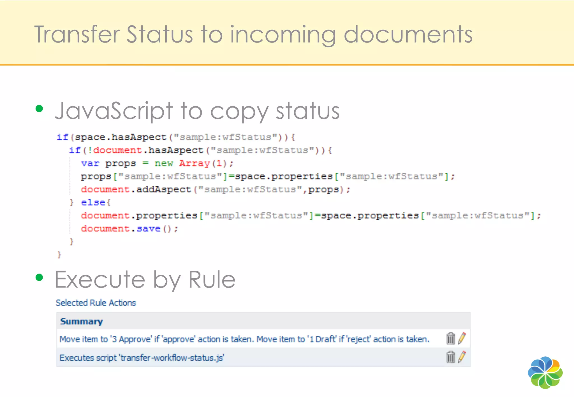Click the green bullet beside Execute by Rule
This screenshot has height=397, width=574.
click(39, 277)
